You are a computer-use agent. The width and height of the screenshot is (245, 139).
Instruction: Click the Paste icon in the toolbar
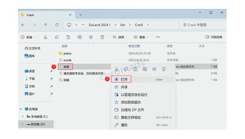pos(68,37)
